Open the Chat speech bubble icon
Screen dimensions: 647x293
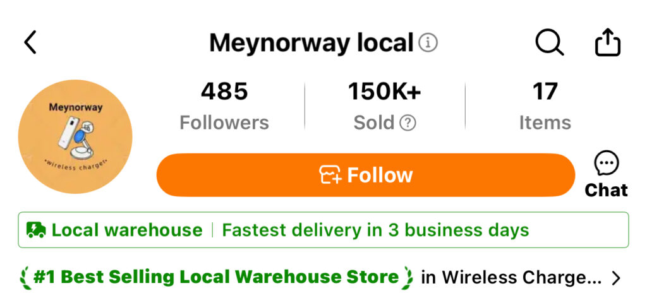606,163
